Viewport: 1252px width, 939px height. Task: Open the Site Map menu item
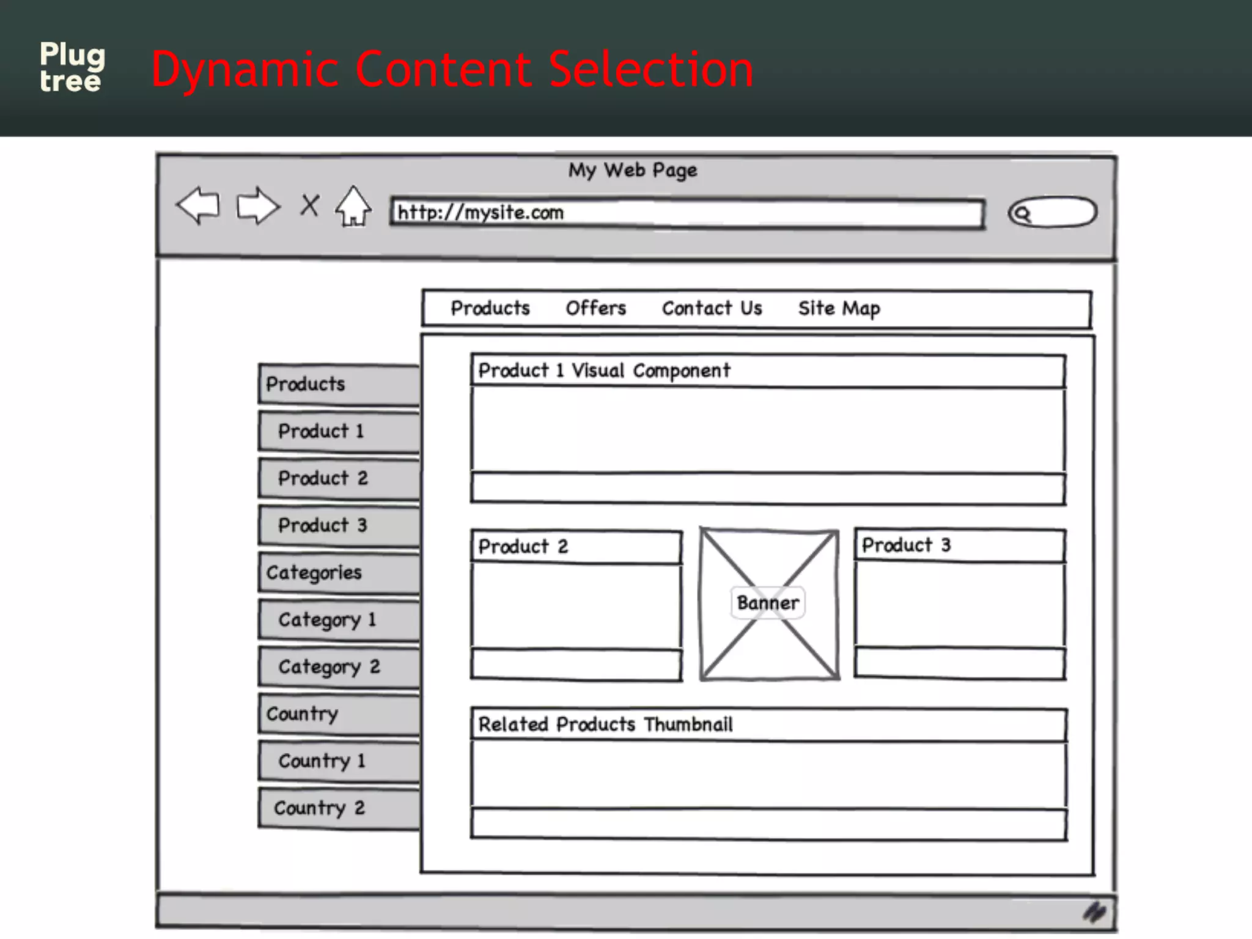(839, 309)
